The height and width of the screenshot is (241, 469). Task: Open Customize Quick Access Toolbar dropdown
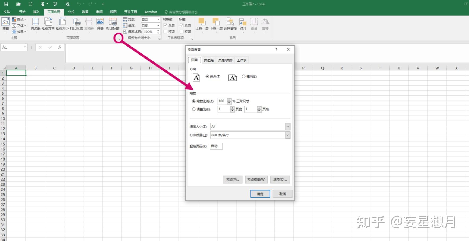(103, 4)
